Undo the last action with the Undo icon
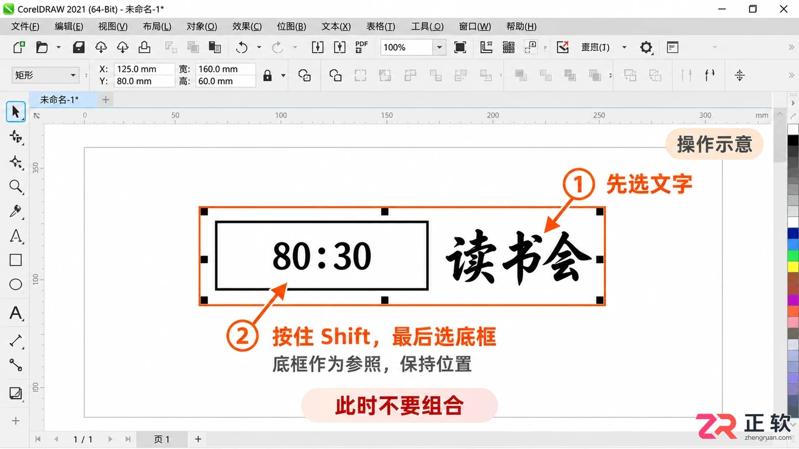 241,47
